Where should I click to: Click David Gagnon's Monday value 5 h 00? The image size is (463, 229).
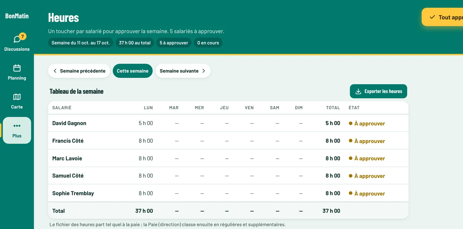[146, 123]
